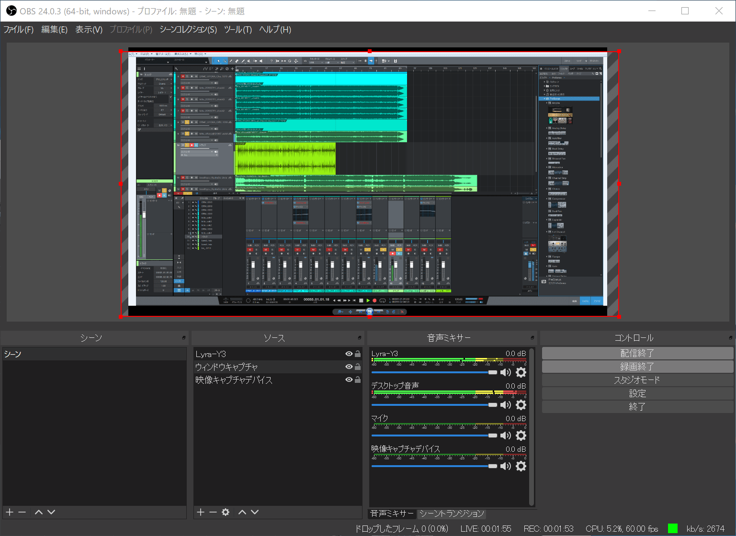Image resolution: width=736 pixels, height=536 pixels.
Task: Open the マイク audio settings gear
Action: coord(521,435)
